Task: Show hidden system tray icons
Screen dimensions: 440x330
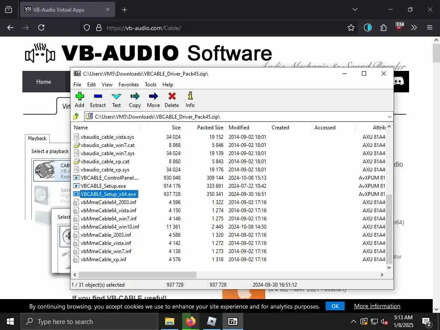Action: 353,321
